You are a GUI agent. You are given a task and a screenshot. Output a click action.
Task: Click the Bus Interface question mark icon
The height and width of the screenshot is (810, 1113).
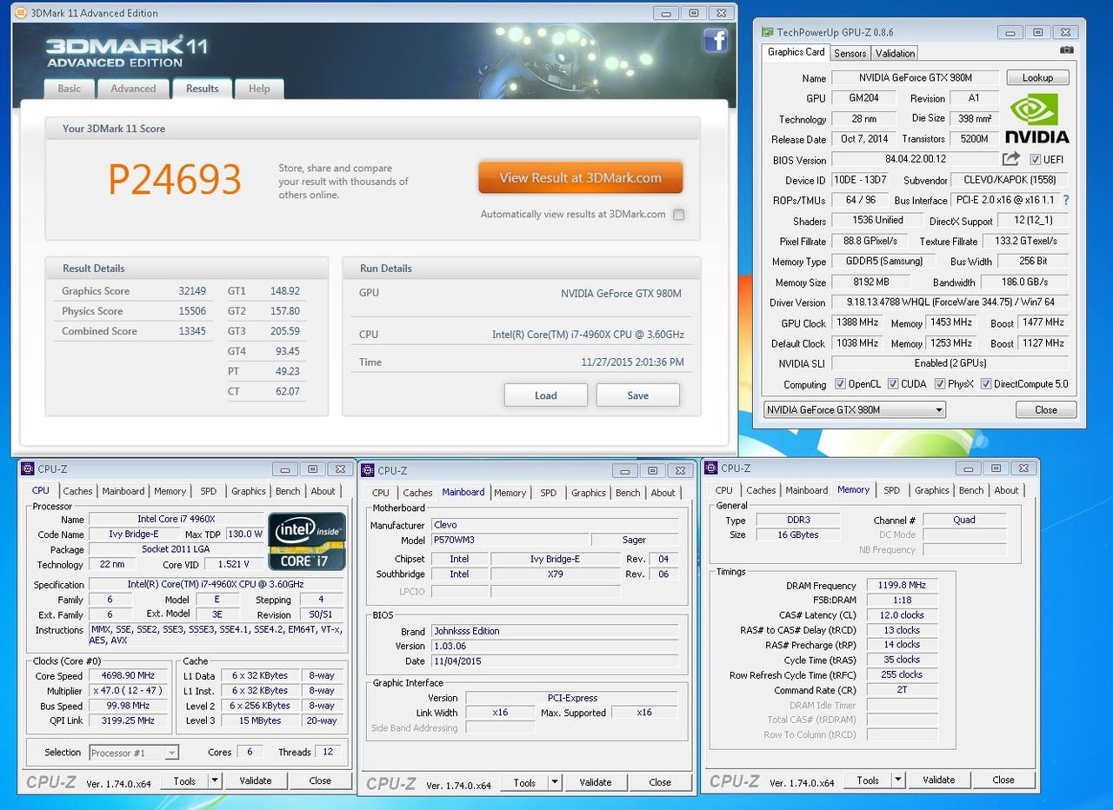tap(1066, 200)
